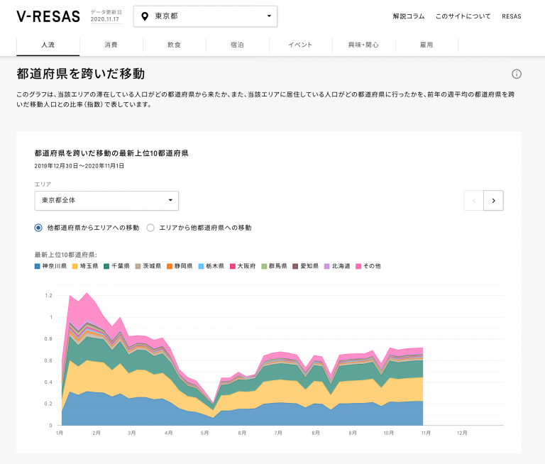Open the 飲食 tab
The width and height of the screenshot is (545, 464).
tap(174, 45)
